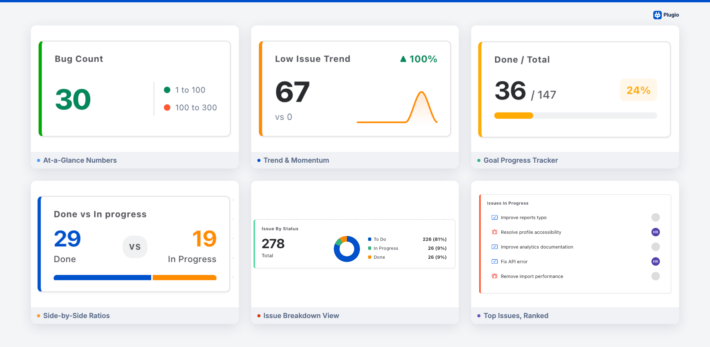
Task: Click the blue To Do legend square
Action: pos(370,239)
